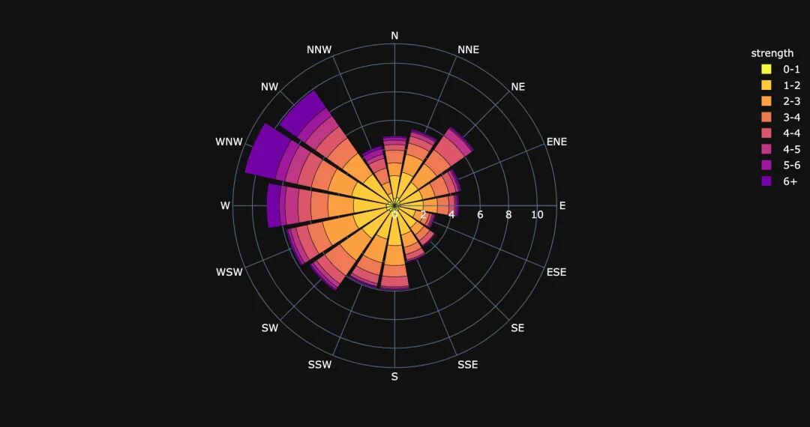
Task: Select the SSW direction label
Action: click(319, 365)
